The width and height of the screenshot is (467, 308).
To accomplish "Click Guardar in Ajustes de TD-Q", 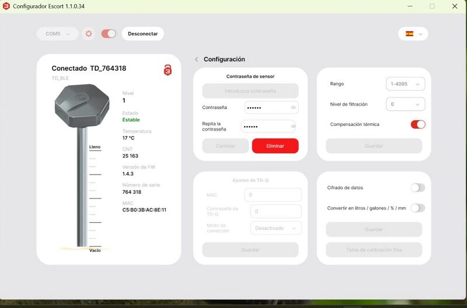I will coord(250,250).
